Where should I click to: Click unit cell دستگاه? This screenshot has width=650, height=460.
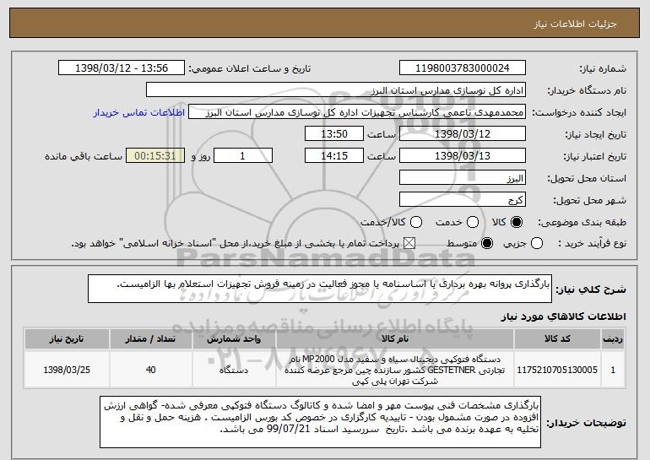tap(234, 370)
